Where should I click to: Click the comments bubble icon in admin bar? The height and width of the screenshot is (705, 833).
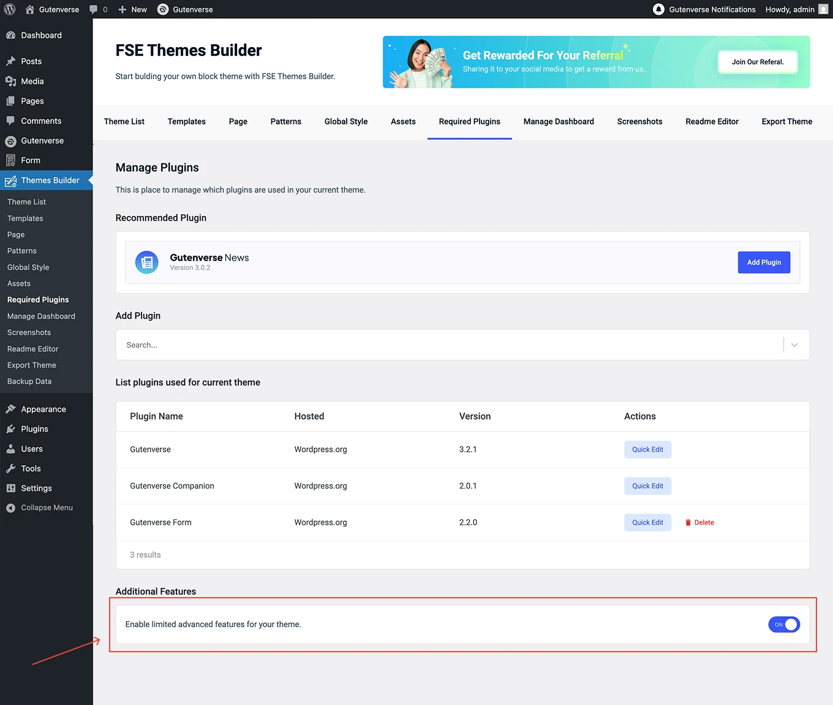point(94,9)
